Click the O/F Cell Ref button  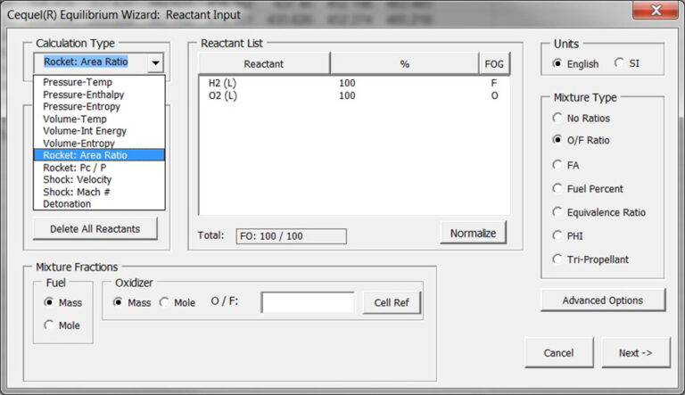tap(392, 303)
